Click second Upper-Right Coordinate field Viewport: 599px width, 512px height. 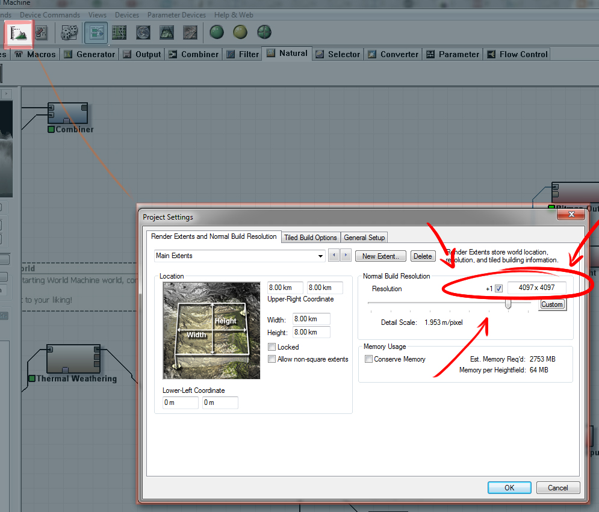point(325,288)
